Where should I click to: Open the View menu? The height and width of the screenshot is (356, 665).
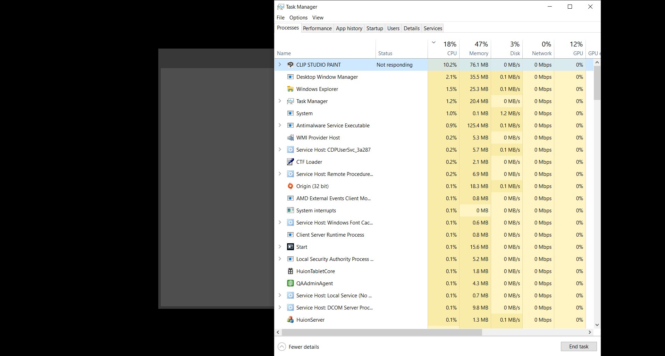[318, 17]
